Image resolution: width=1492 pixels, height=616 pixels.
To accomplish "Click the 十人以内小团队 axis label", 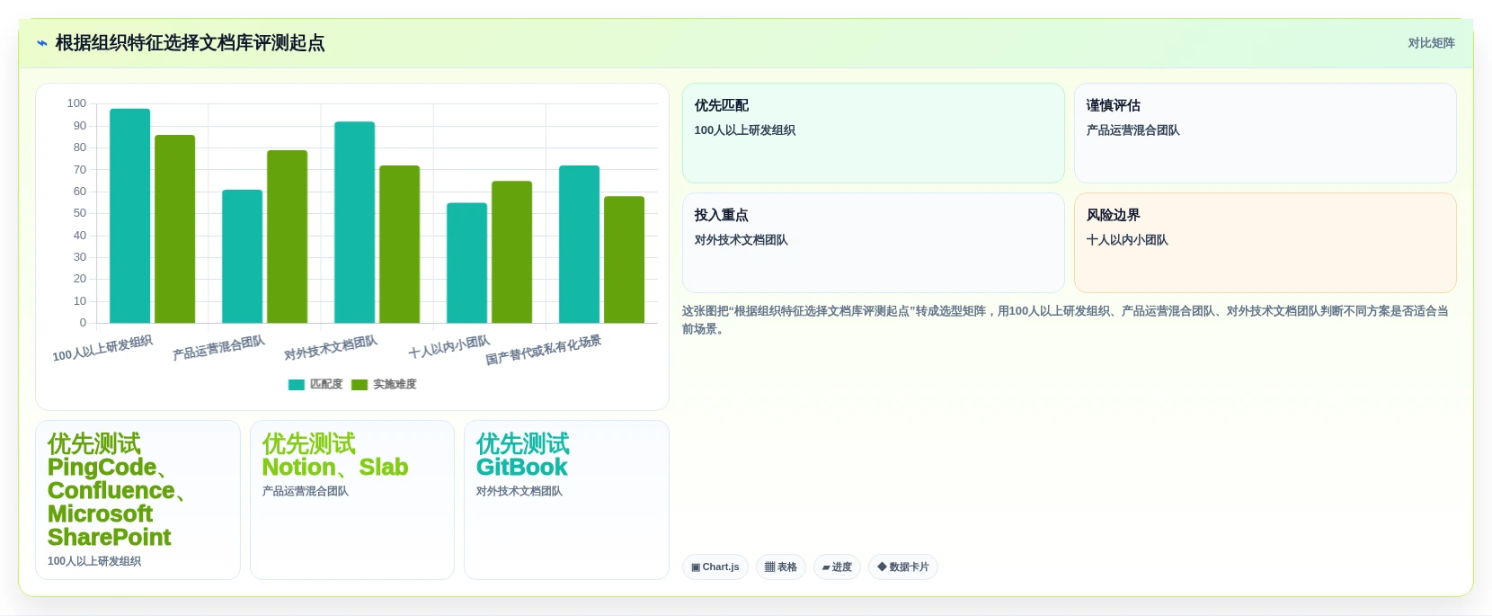I will point(449,347).
